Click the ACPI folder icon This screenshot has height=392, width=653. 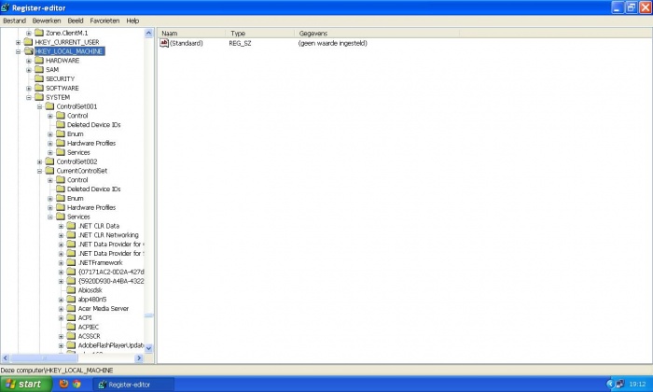(x=72, y=317)
